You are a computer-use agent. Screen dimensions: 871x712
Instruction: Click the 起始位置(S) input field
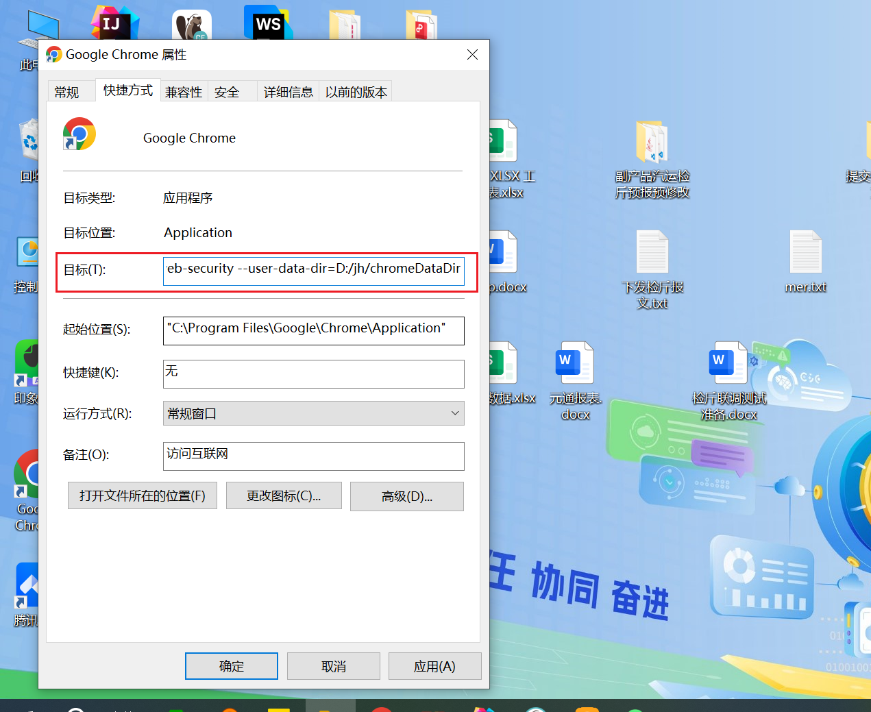tap(314, 330)
